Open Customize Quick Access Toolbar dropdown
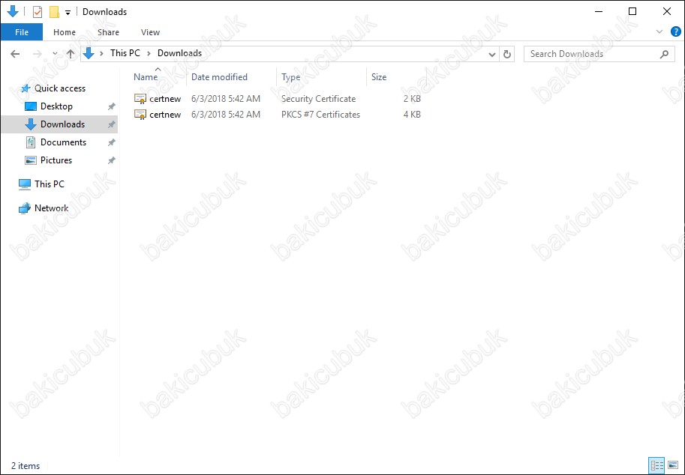Viewport: 685px width, 475px height. point(68,12)
